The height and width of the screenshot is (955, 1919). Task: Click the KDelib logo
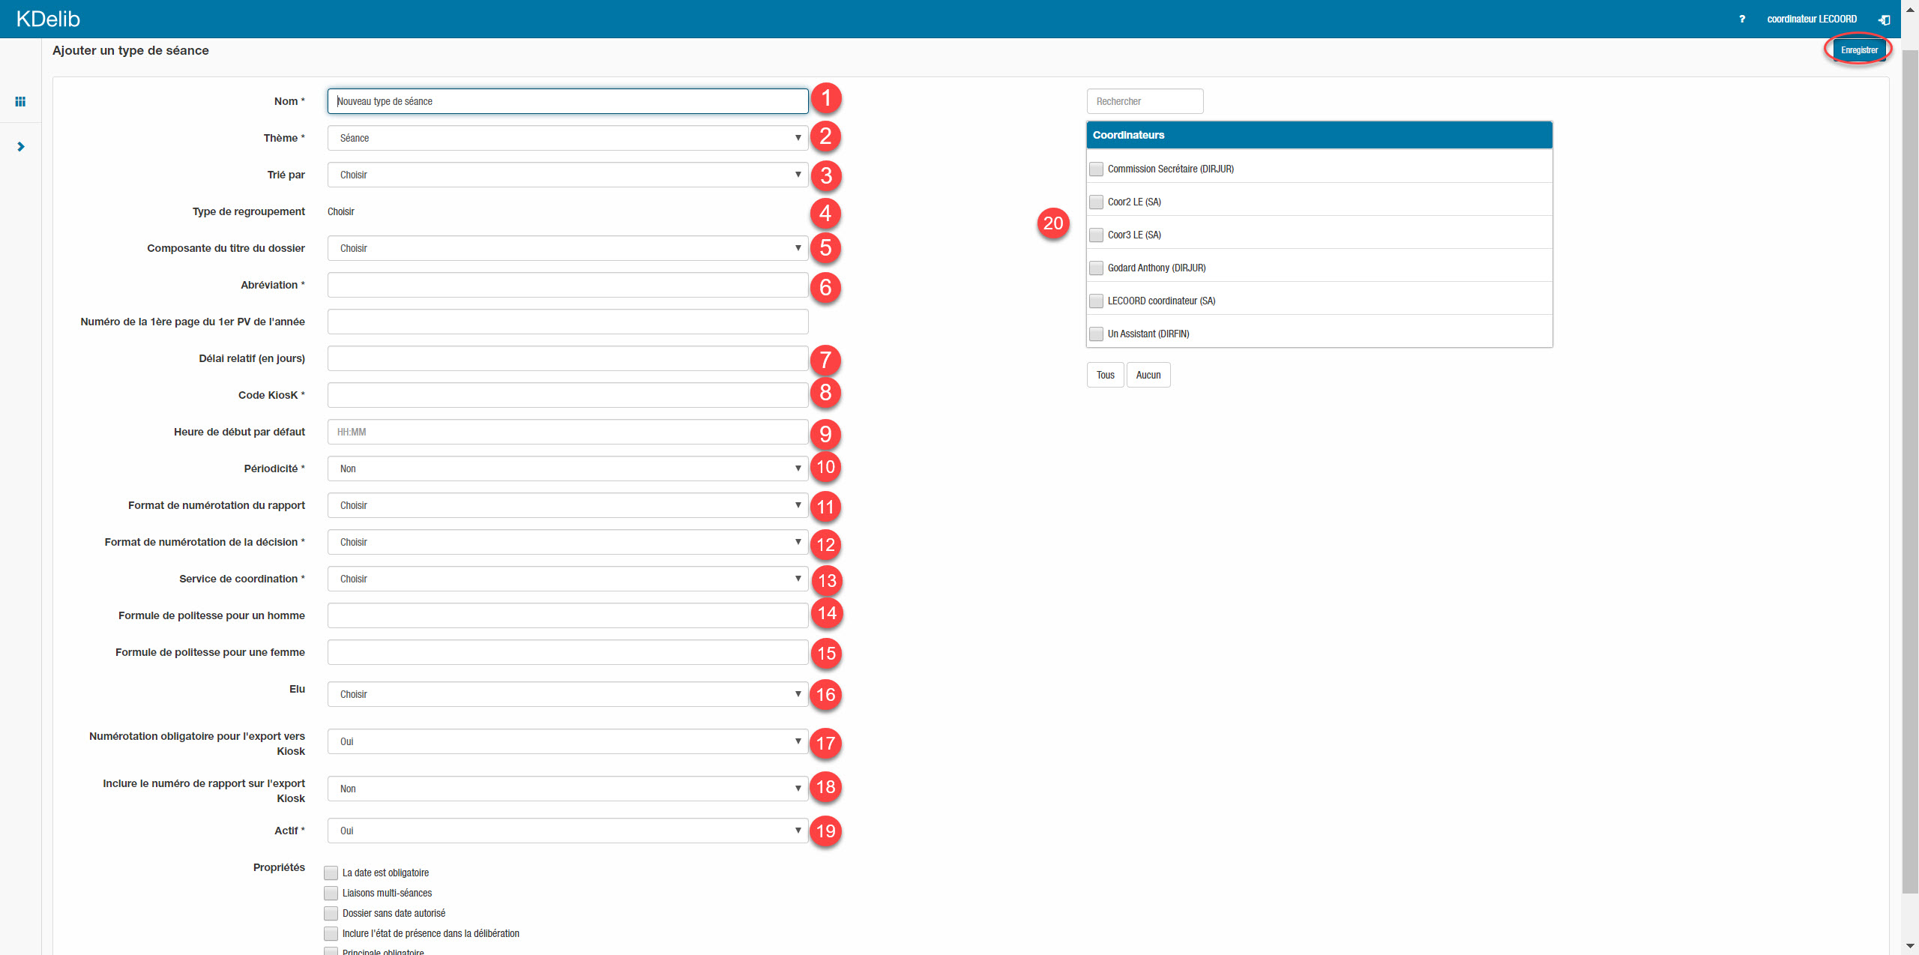pos(48,19)
